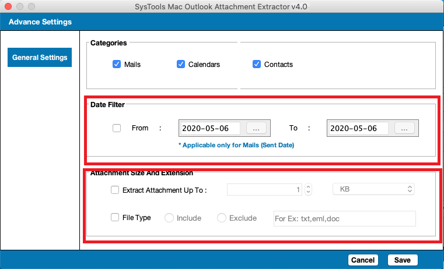Click the From date text field
The height and width of the screenshot is (269, 444).
(212, 128)
